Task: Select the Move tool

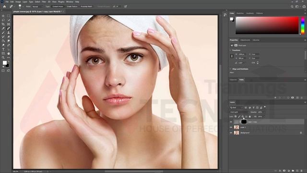Action: [x=3, y=16]
